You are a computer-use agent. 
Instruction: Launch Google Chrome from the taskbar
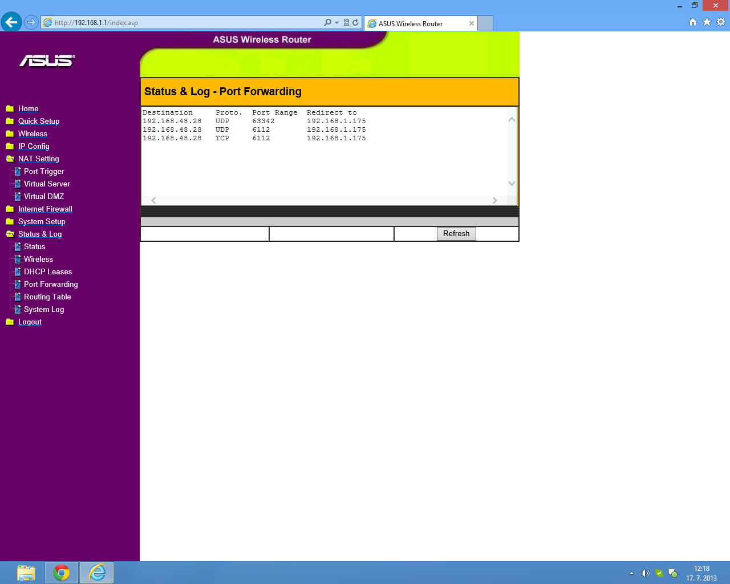point(62,573)
